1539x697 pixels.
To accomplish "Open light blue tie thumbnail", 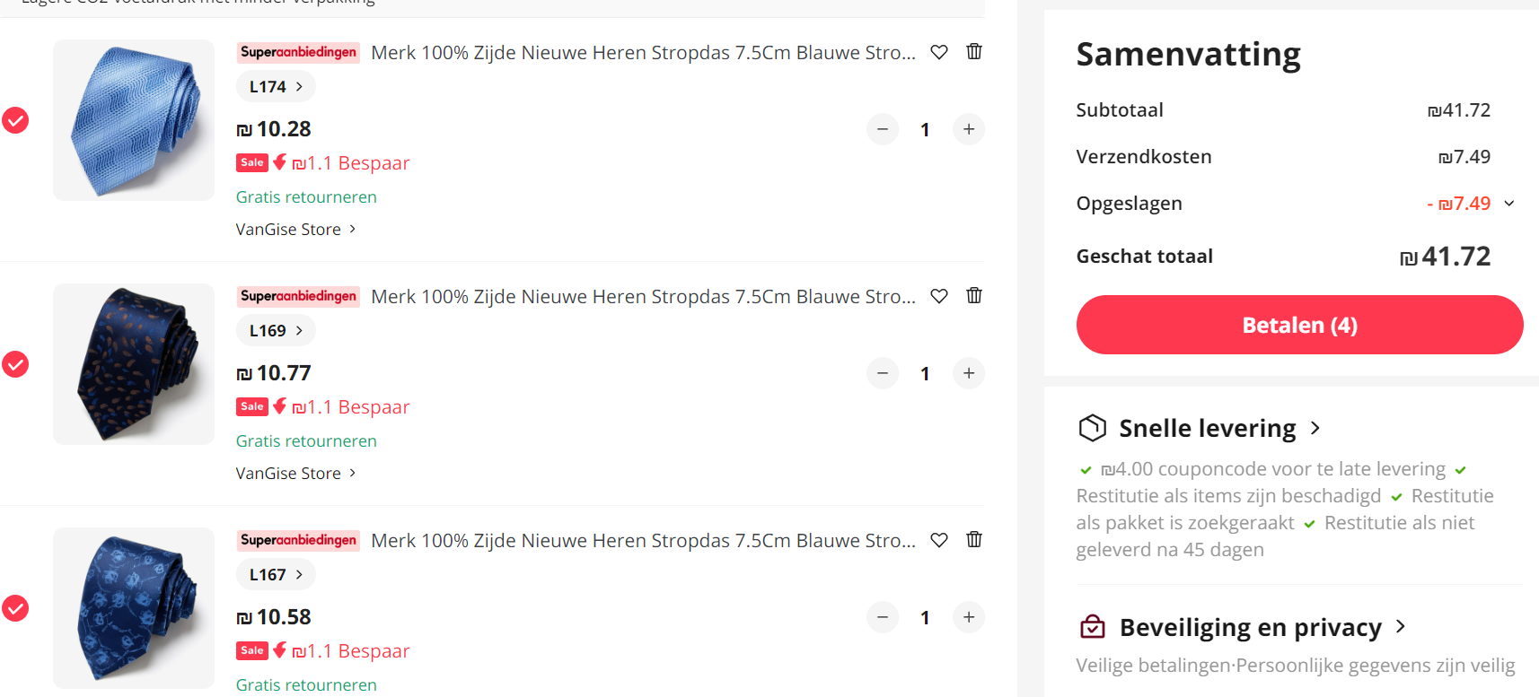I will (134, 120).
